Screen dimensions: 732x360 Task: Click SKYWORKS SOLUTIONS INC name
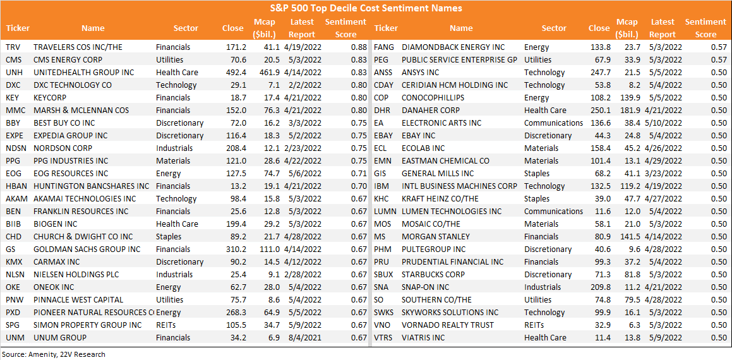pos(450,312)
